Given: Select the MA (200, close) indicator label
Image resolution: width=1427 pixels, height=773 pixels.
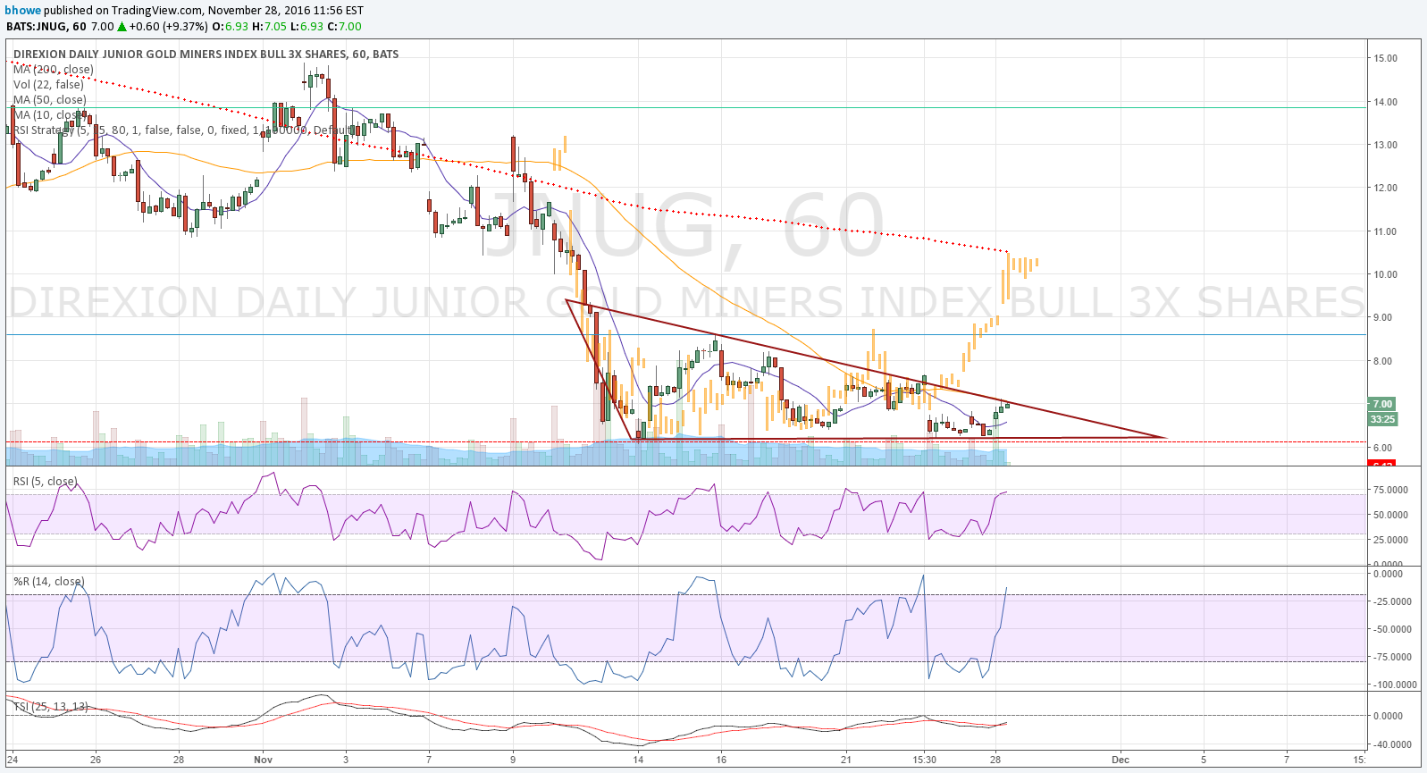Looking at the screenshot, I should (x=54, y=70).
